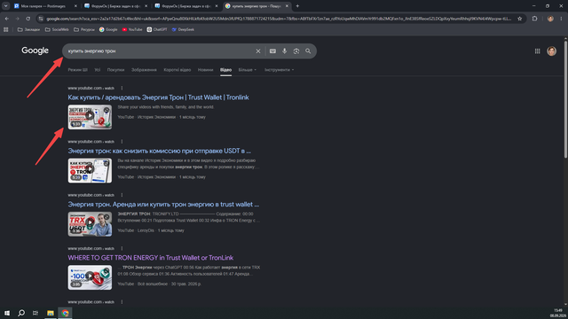Open the DeepSeek bookmark
Screen dimensions: 568x319
183,29
